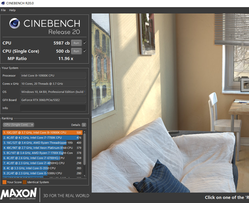Open the CPU (Single Core) ranking dropdown

(19, 125)
